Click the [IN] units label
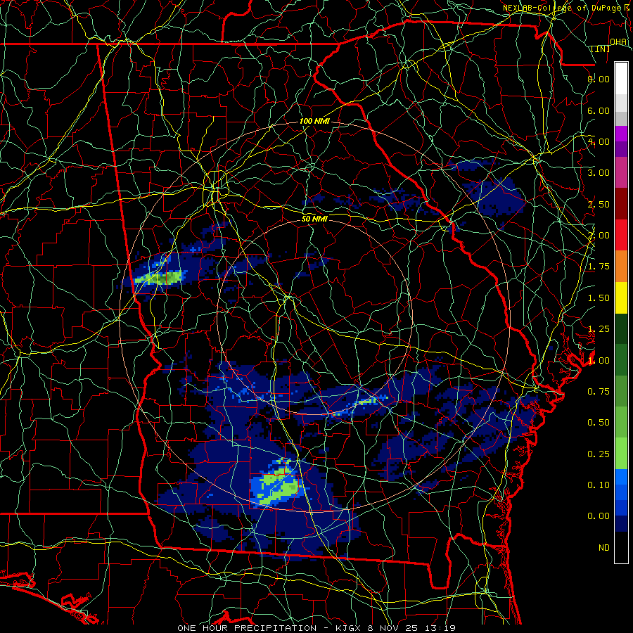 601,49
